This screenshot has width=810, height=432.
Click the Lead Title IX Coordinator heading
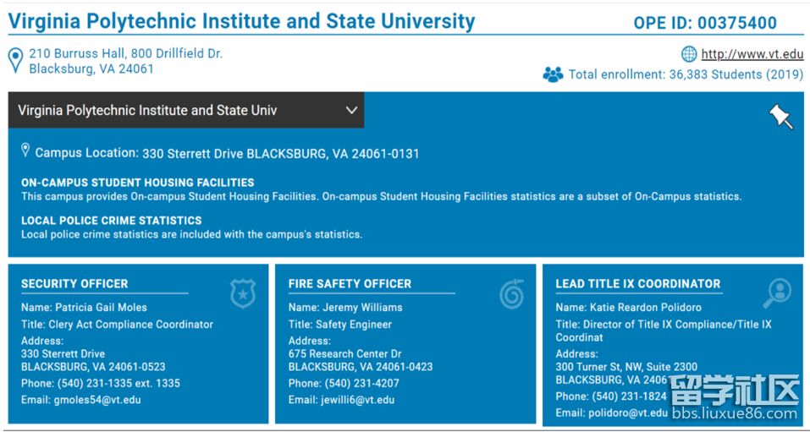pos(638,284)
